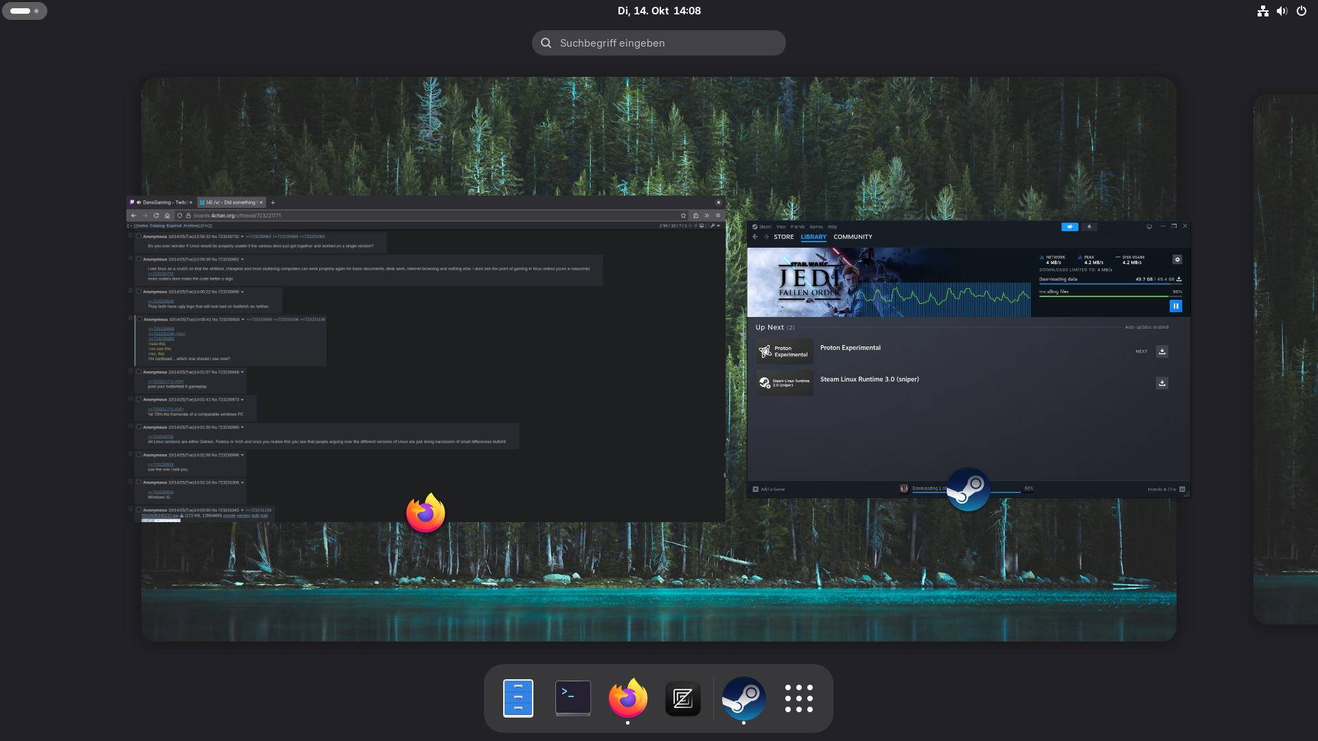Viewport: 1318px width, 741px height.
Task: Check the box on post No.723230862
Action: (139, 259)
